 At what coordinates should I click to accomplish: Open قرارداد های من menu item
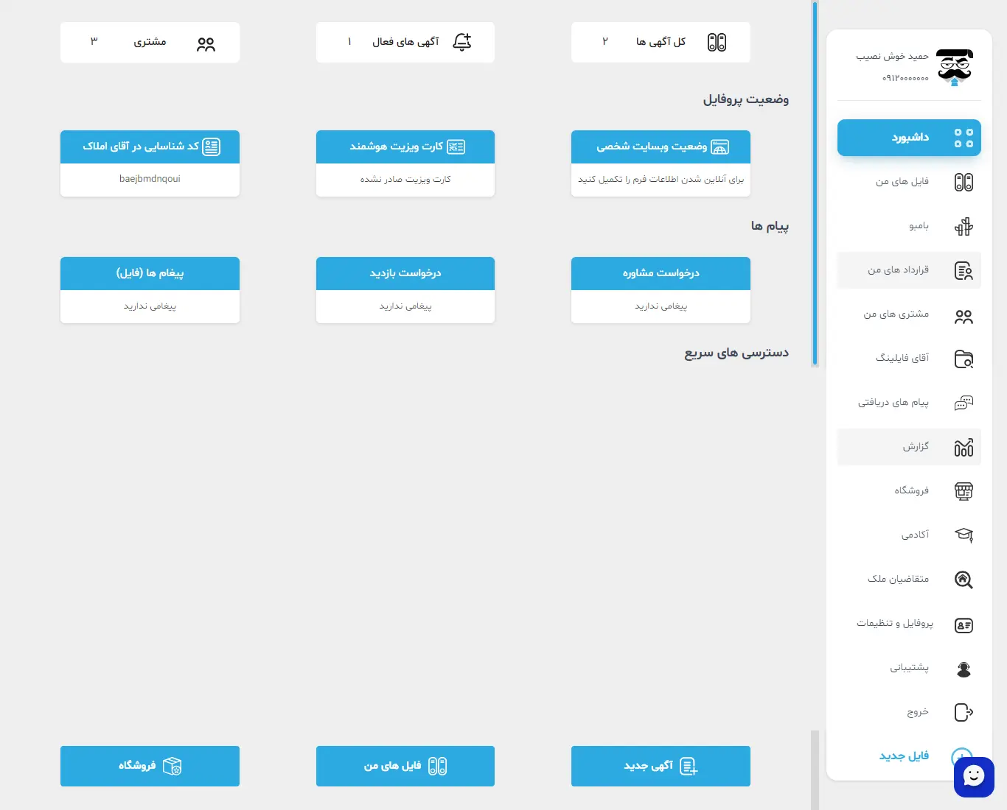[x=898, y=270]
